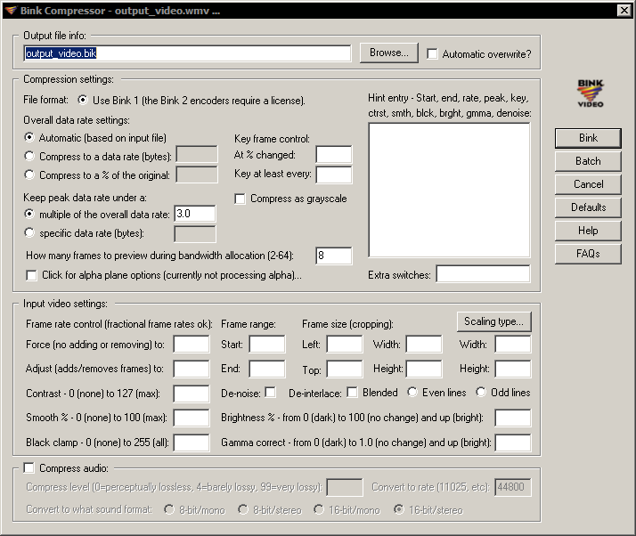Click the output file name field
Screen dimensions: 636x536
coord(187,53)
